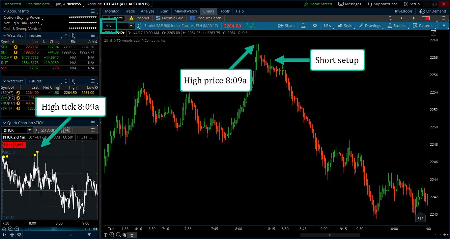Zoom out on the $TICK quick chart
The height and width of the screenshot is (239, 450).
click(17, 229)
